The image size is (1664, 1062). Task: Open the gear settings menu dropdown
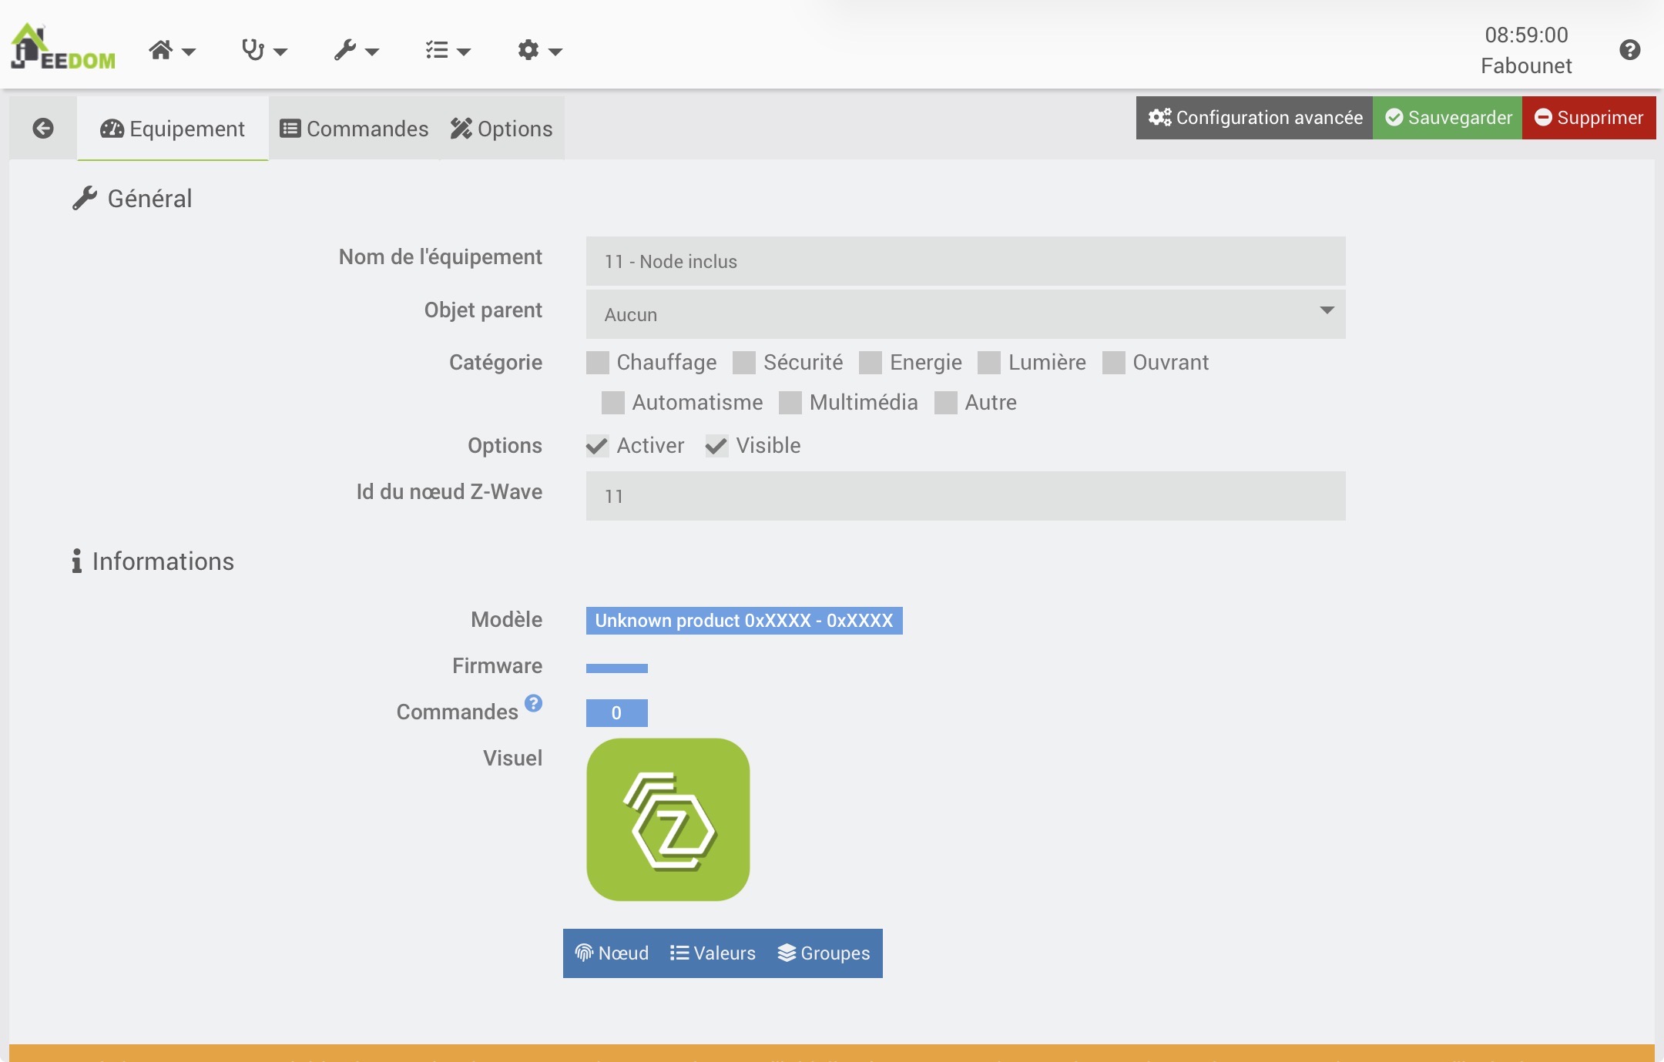coord(539,51)
